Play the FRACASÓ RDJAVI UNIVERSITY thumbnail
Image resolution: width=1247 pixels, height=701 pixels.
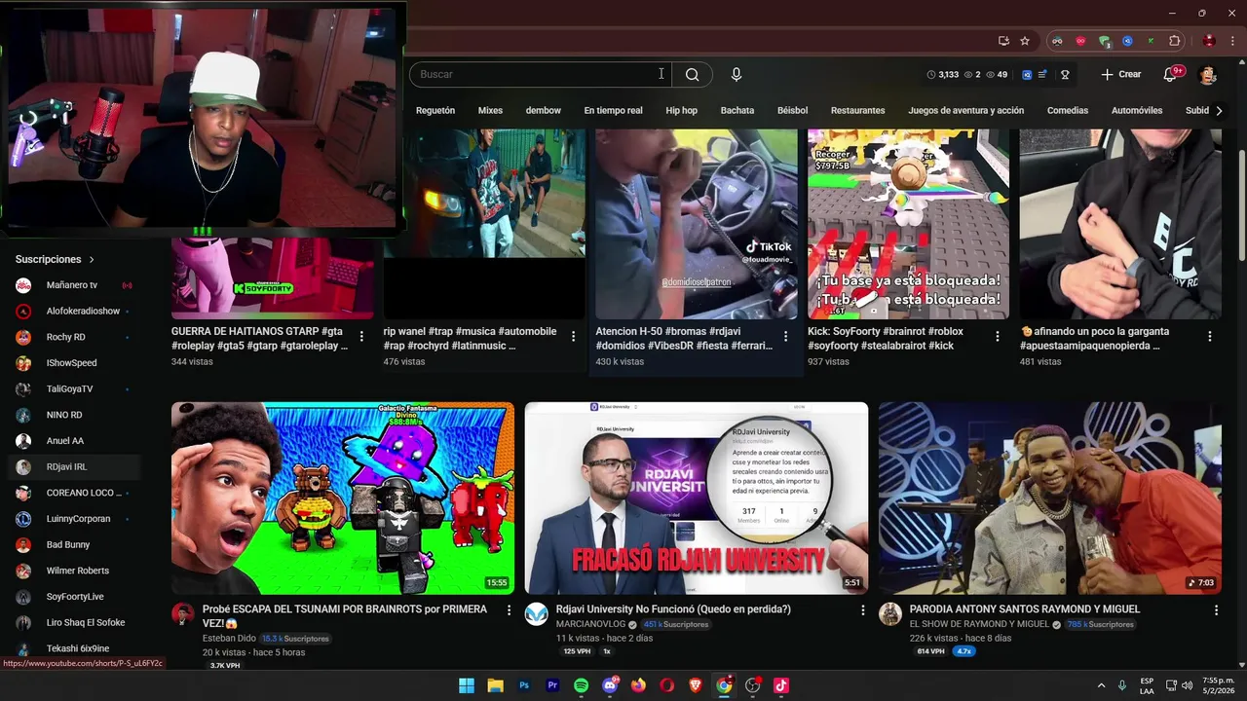[x=697, y=498]
